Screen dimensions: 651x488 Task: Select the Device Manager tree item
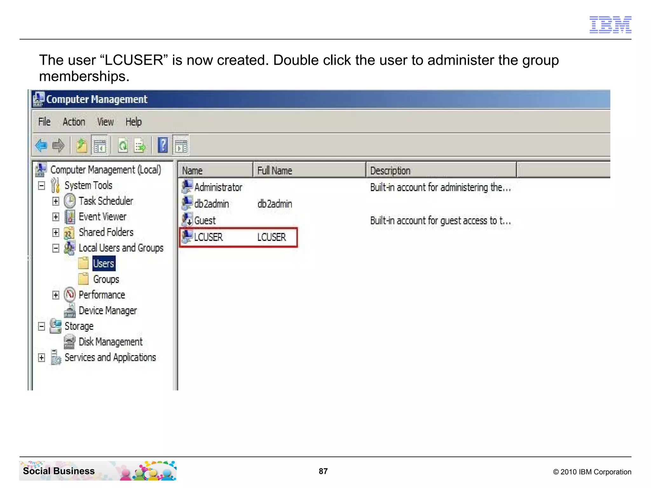108,310
